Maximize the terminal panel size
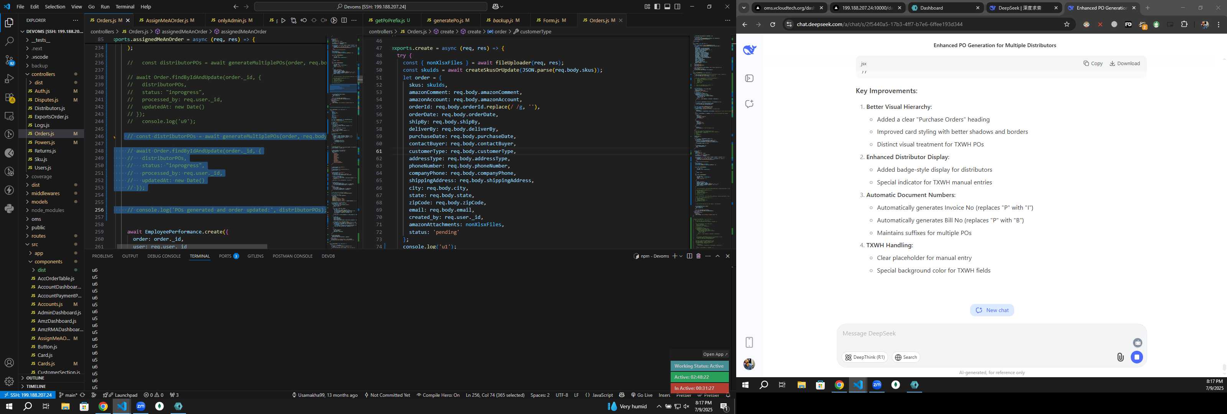This screenshot has height=414, width=1227. click(718, 256)
